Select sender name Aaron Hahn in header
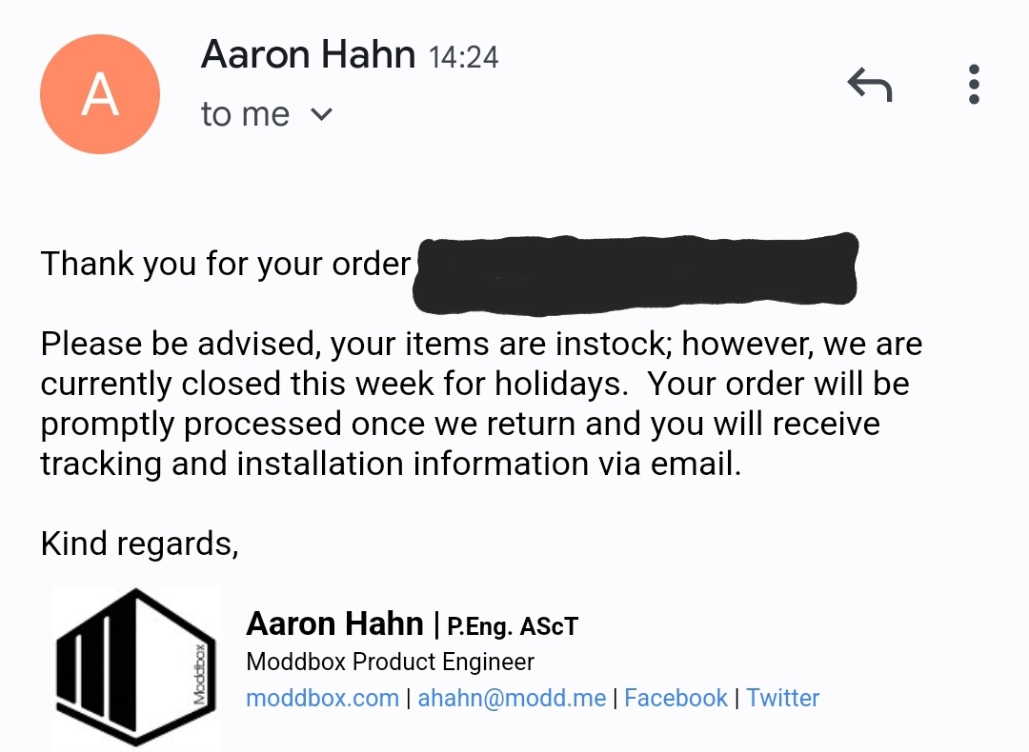The width and height of the screenshot is (1029, 752). (308, 55)
